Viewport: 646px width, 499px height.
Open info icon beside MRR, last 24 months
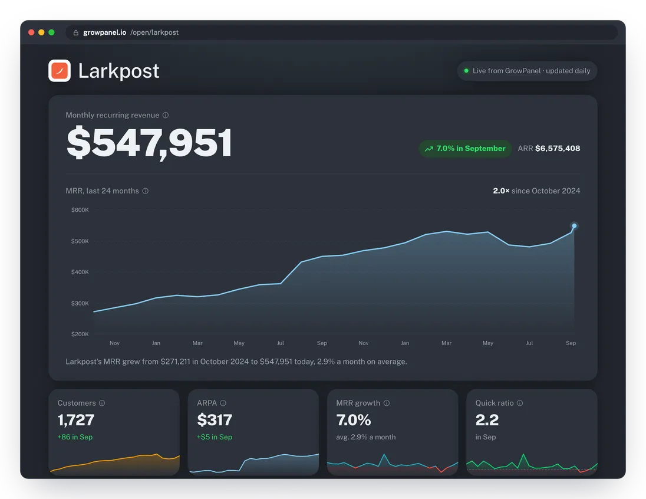tap(146, 191)
